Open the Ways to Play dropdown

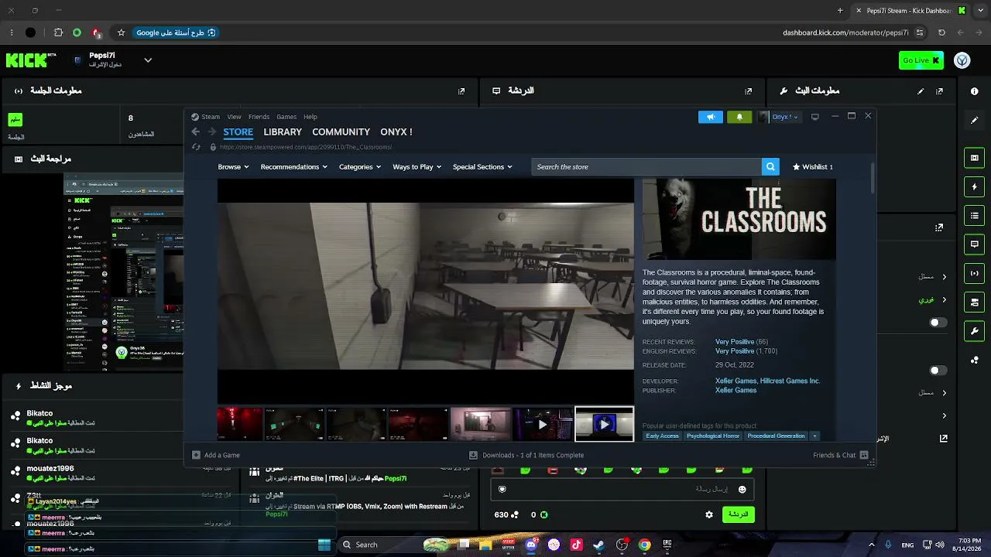[x=417, y=167]
